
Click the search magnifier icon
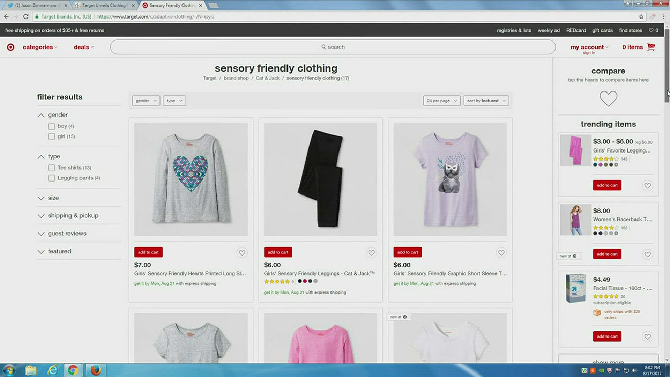pyautogui.click(x=323, y=46)
